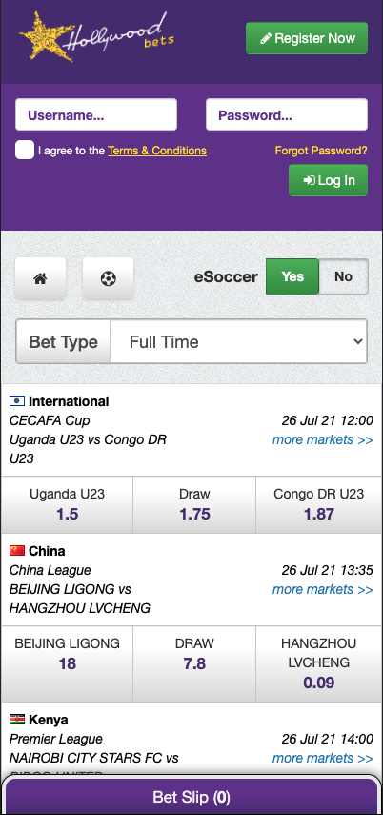Open the Forgot Password link
This screenshot has width=383, height=815.
[x=321, y=151]
